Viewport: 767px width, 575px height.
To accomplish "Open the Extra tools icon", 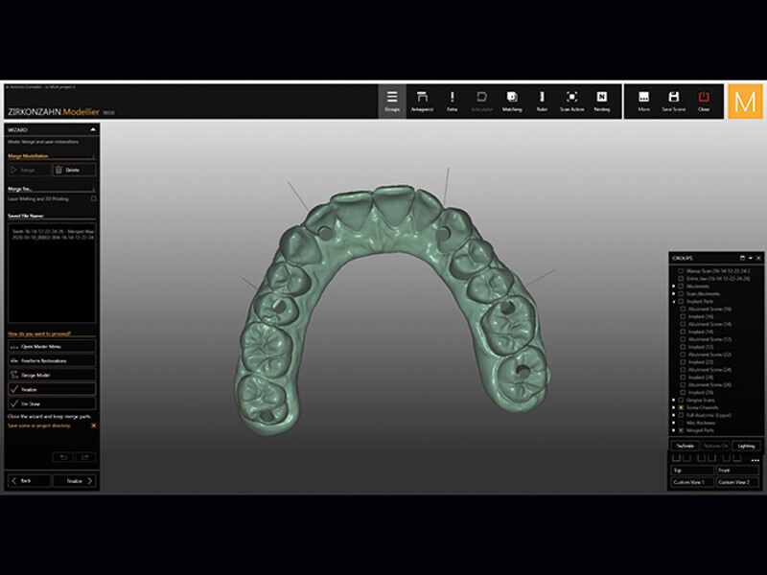I will tap(452, 101).
